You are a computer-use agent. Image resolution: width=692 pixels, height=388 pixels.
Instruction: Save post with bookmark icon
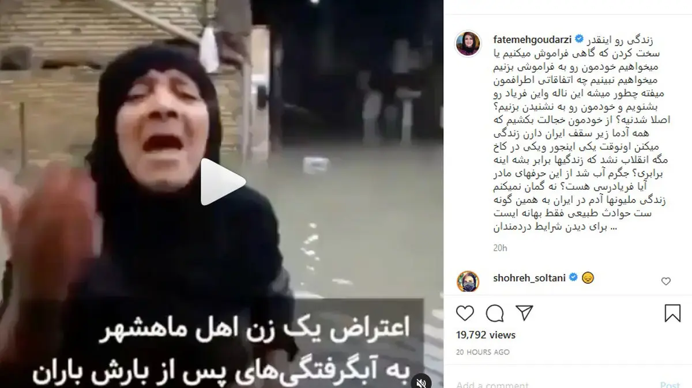pos(672,313)
